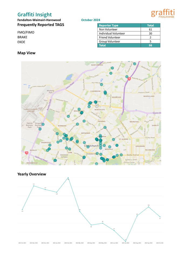The height and width of the screenshot is (257, 182).
Task: Click the route 74 highway shield
Action: 129,79
